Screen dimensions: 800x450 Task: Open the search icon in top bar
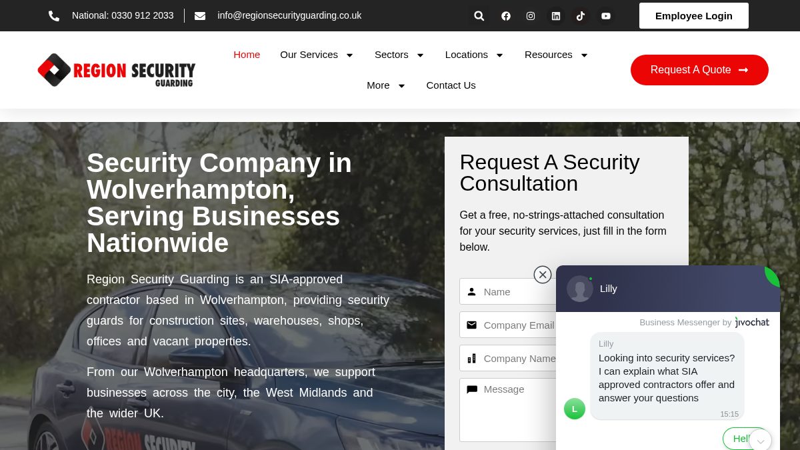click(x=479, y=16)
